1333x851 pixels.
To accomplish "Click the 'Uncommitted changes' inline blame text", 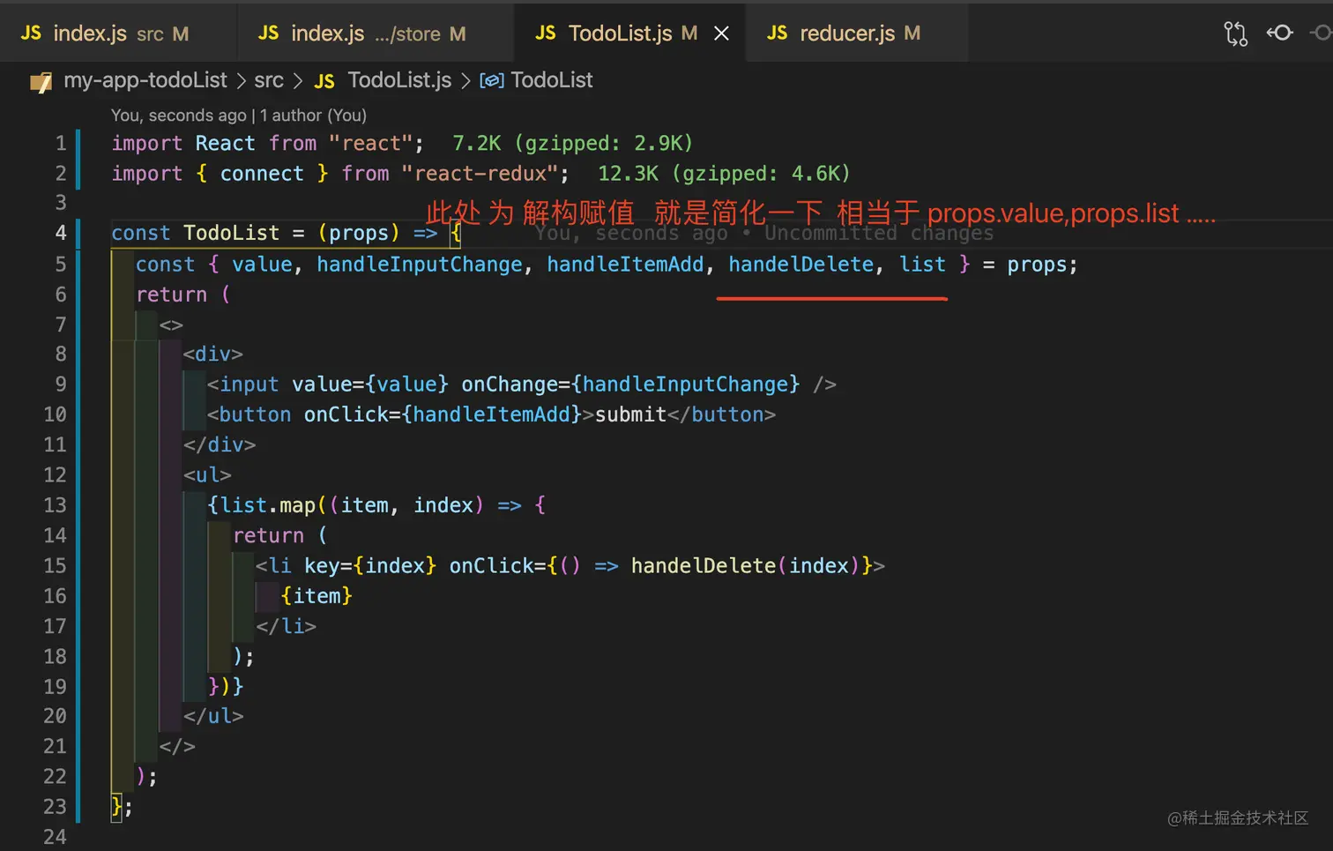I will [879, 233].
